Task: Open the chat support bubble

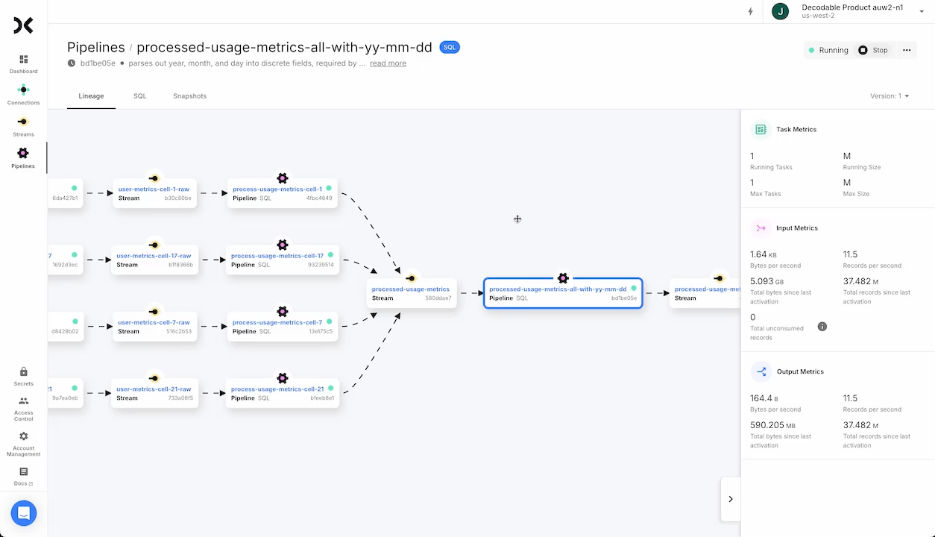Action: [23, 513]
